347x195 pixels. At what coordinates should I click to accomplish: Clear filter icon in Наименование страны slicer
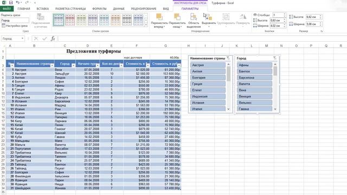[228, 58]
